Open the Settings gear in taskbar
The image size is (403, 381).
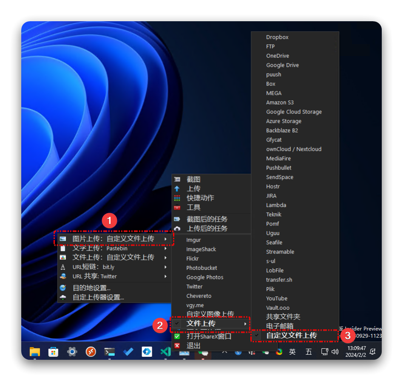72,352
